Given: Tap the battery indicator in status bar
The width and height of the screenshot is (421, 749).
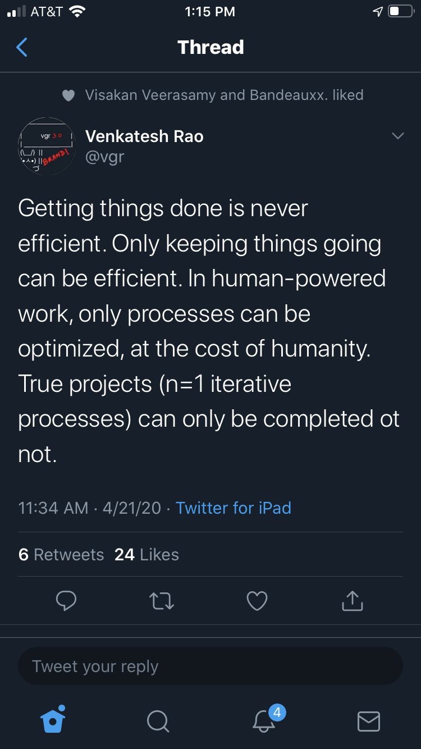Looking at the screenshot, I should coord(401,12).
